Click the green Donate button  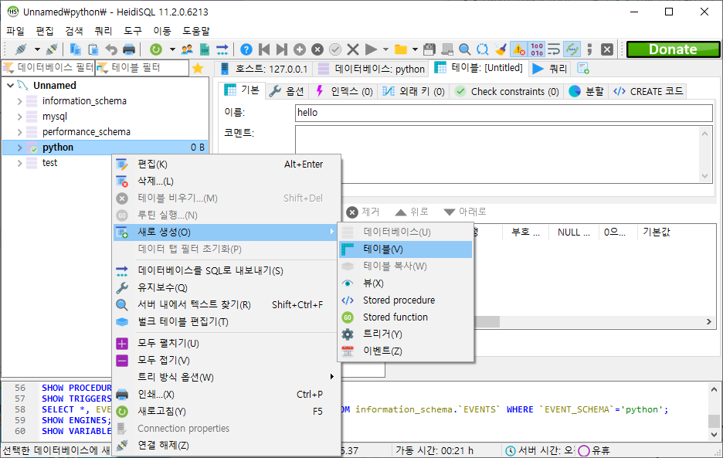click(673, 49)
